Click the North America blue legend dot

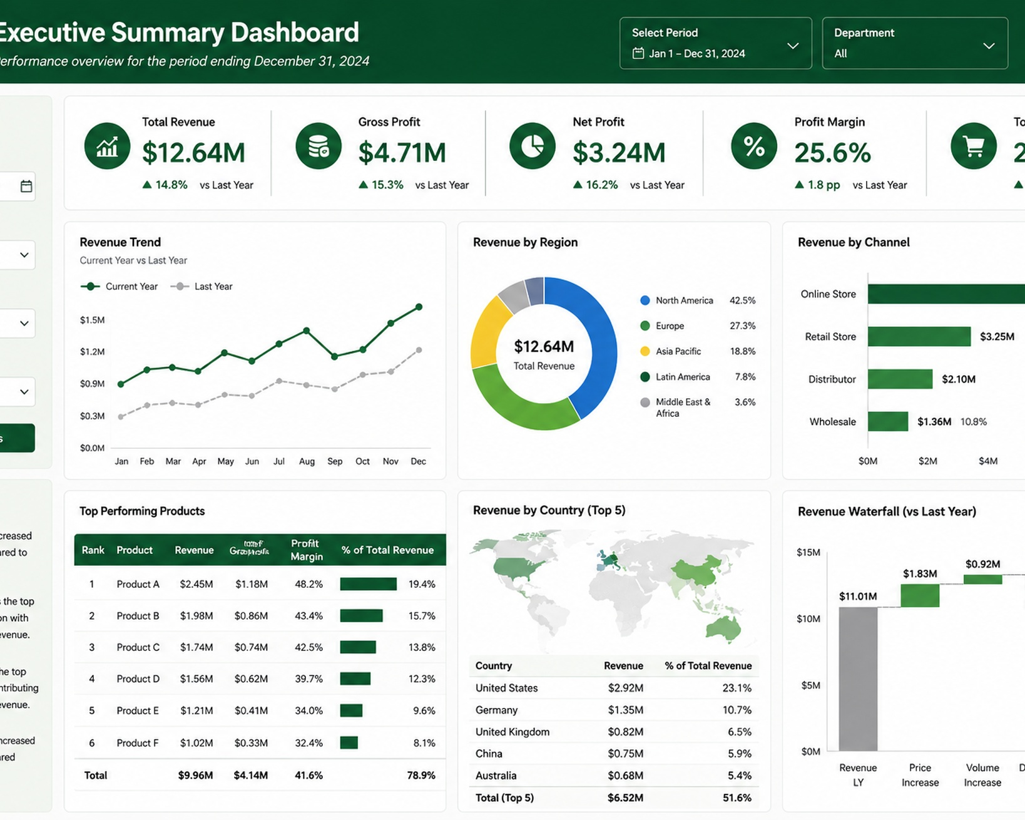[x=645, y=300]
